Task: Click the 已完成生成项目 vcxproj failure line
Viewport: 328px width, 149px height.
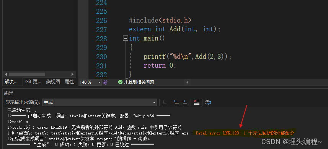Action: pos(79,139)
